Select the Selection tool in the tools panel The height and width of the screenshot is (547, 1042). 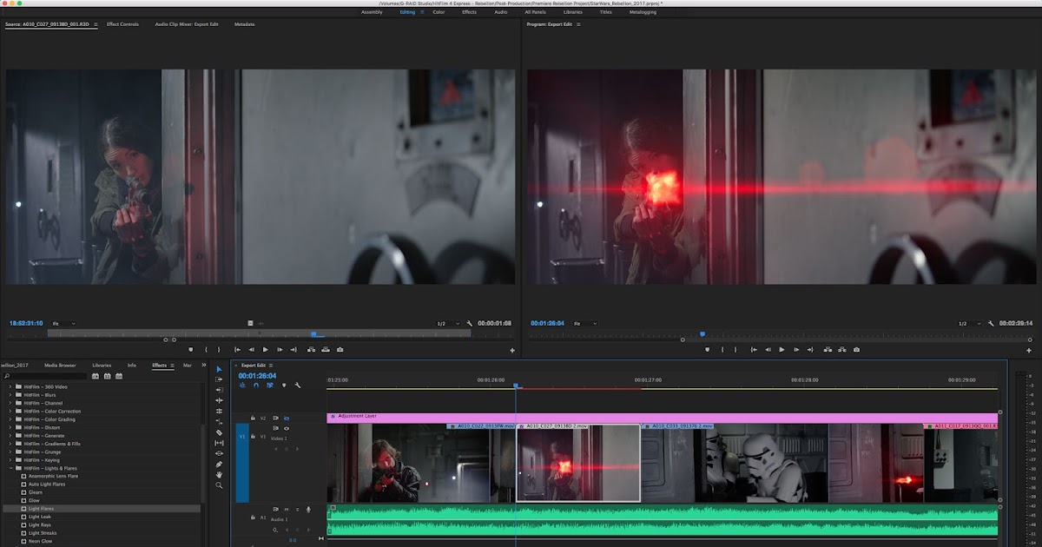click(x=219, y=369)
